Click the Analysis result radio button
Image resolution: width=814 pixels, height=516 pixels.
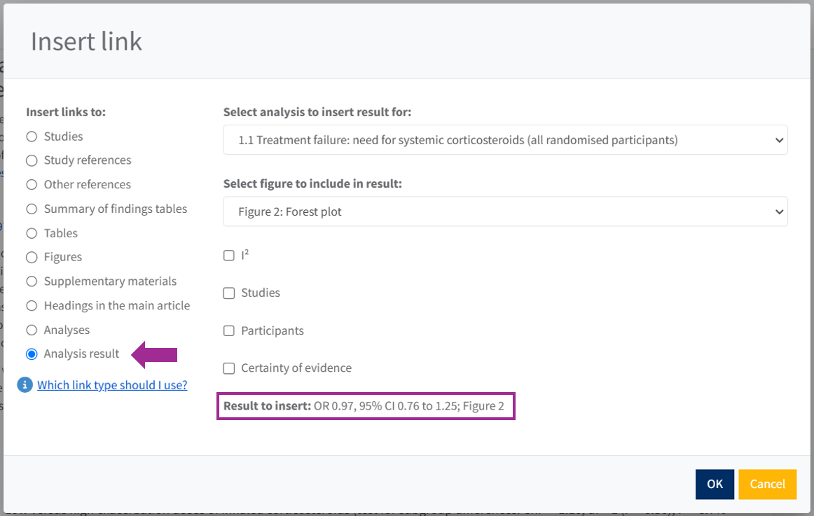point(32,354)
